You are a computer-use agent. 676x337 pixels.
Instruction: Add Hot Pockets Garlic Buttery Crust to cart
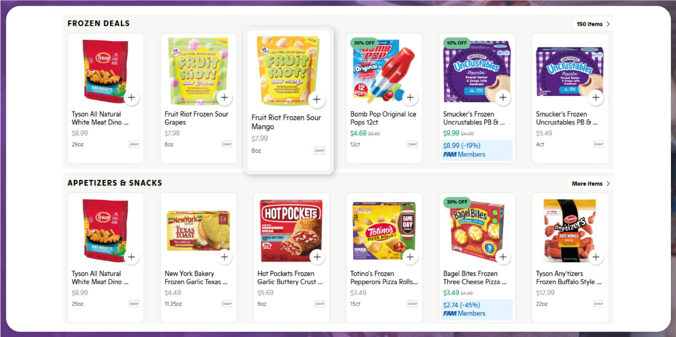317,257
